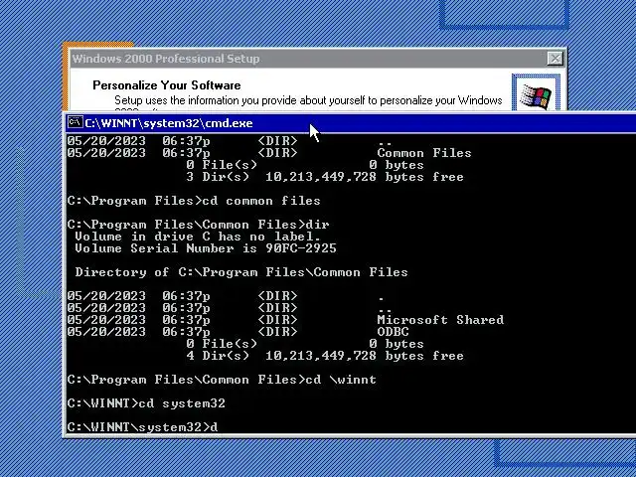Click the cmd.exe system menu icon
The height and width of the screenshot is (477, 636).
(76, 122)
